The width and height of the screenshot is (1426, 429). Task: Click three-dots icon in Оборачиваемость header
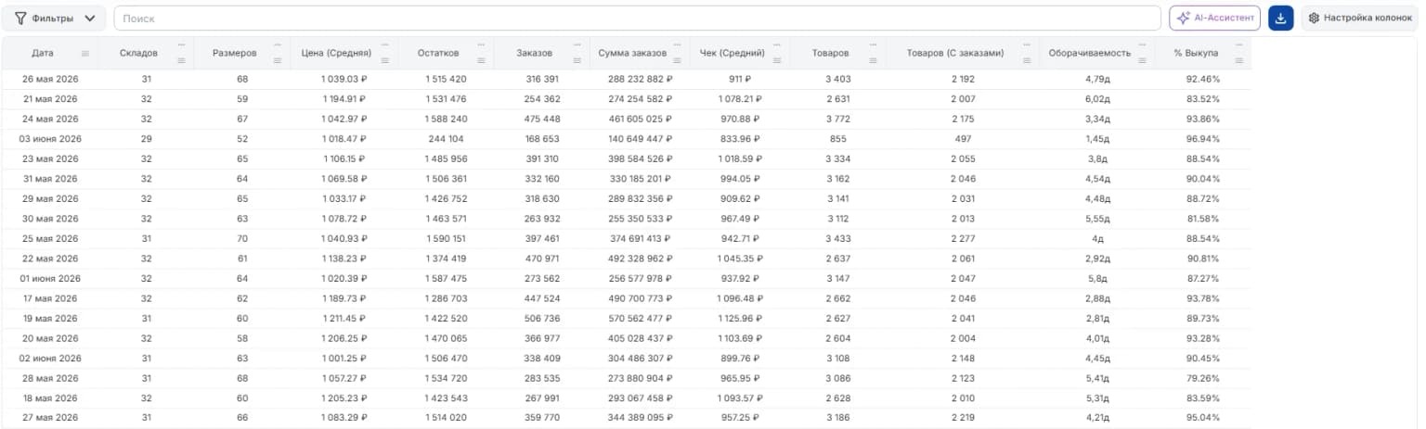coord(1142,44)
